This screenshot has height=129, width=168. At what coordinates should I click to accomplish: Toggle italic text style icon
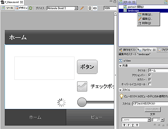pos(128,125)
